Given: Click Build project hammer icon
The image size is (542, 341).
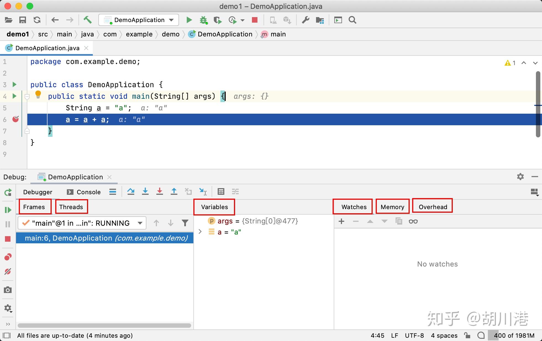Looking at the screenshot, I should 88,20.
